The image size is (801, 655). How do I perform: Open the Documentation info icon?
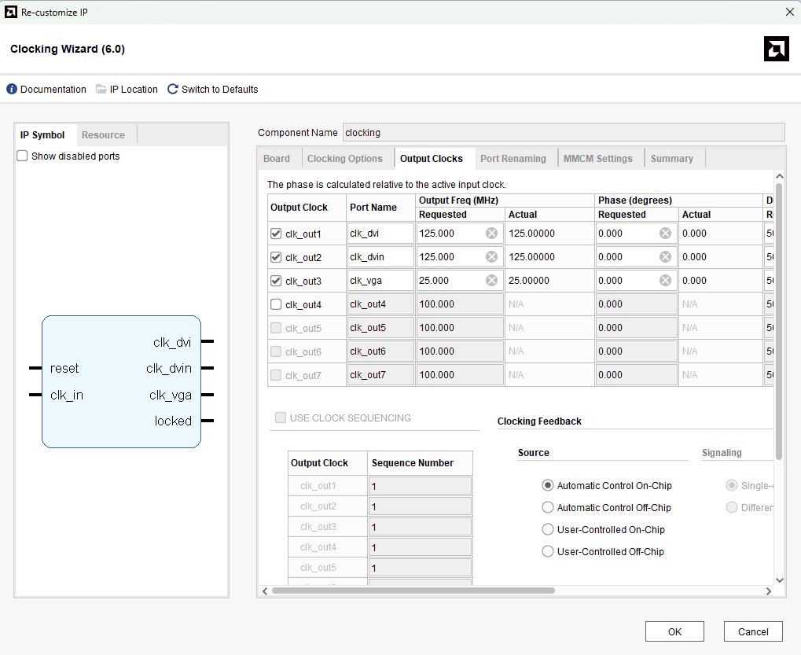click(12, 90)
